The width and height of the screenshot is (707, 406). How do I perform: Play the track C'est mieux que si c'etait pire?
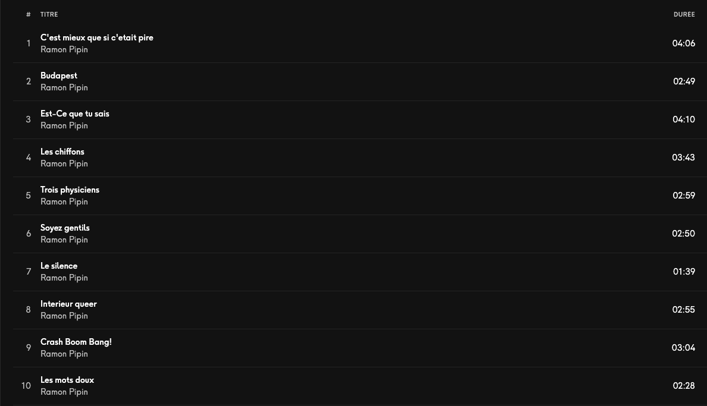(x=97, y=37)
